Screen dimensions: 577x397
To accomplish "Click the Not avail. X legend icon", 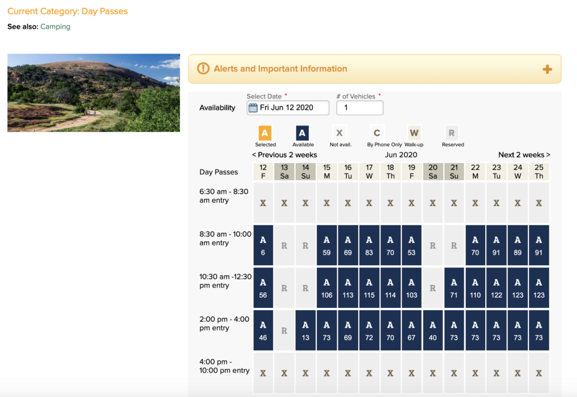I will coord(339,133).
